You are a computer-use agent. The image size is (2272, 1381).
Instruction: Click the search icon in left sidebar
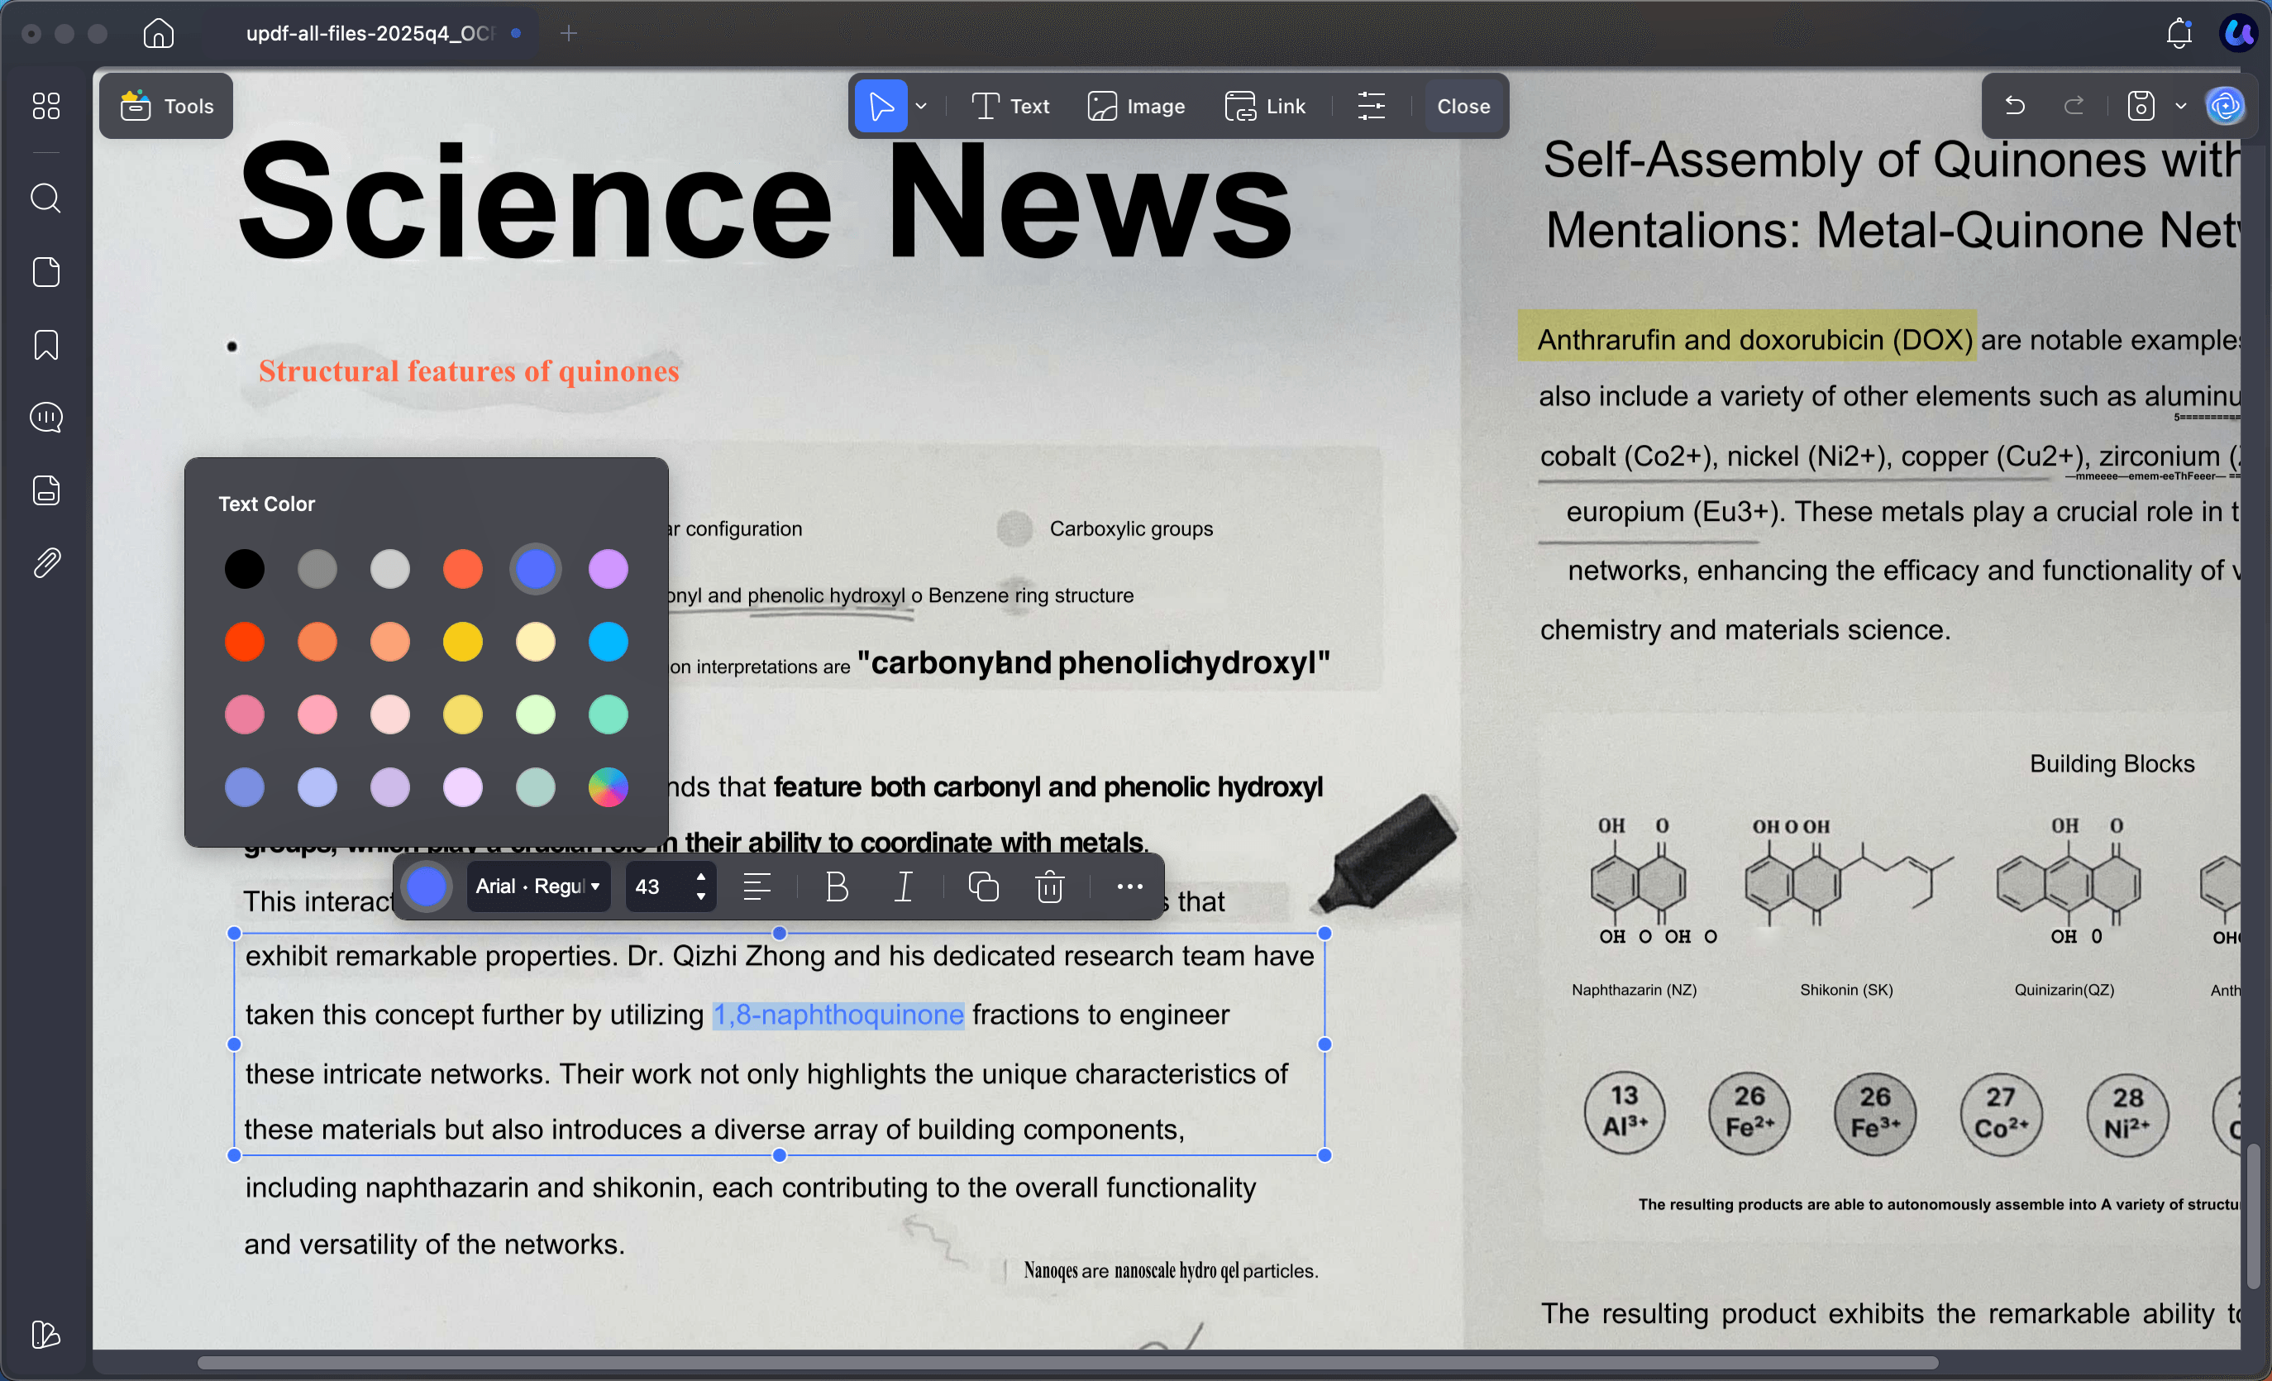45,198
